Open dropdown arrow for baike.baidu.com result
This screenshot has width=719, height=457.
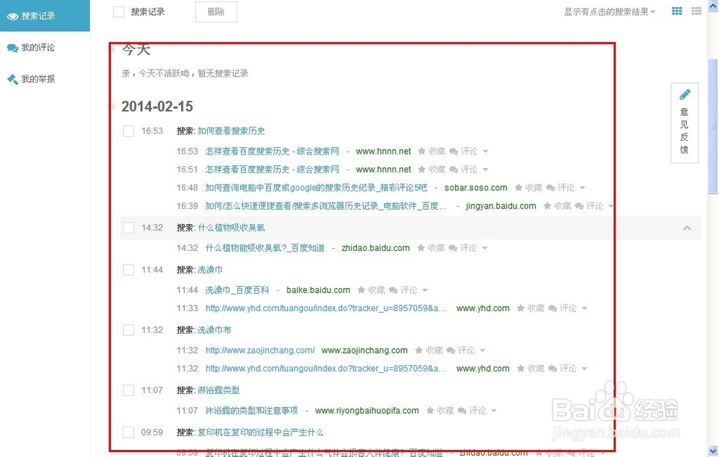click(x=425, y=290)
